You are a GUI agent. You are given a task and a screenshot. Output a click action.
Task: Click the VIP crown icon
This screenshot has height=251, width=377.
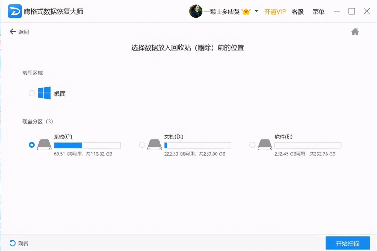[246, 11]
